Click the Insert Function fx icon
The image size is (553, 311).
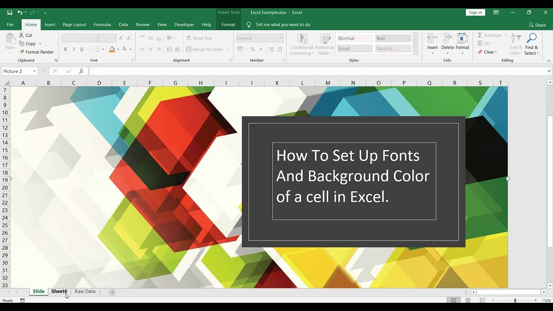(81, 71)
